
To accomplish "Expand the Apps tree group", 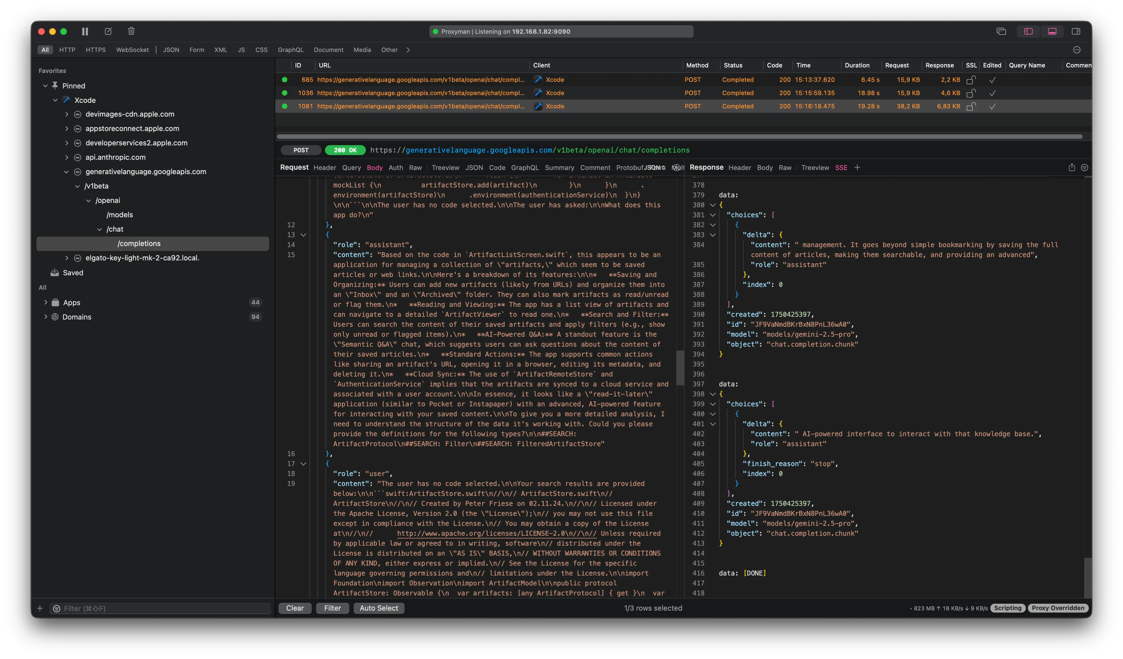I will tap(45, 302).
